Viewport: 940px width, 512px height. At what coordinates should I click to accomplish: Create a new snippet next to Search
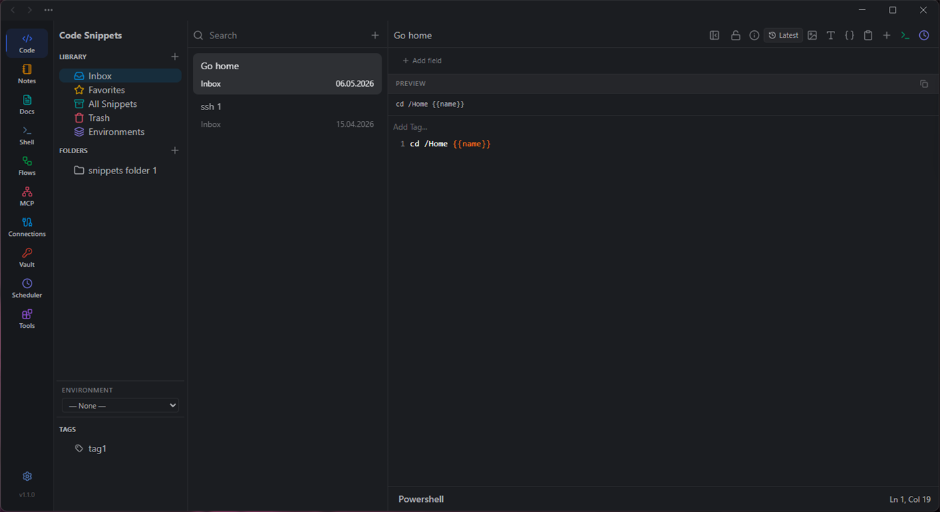[375, 36]
